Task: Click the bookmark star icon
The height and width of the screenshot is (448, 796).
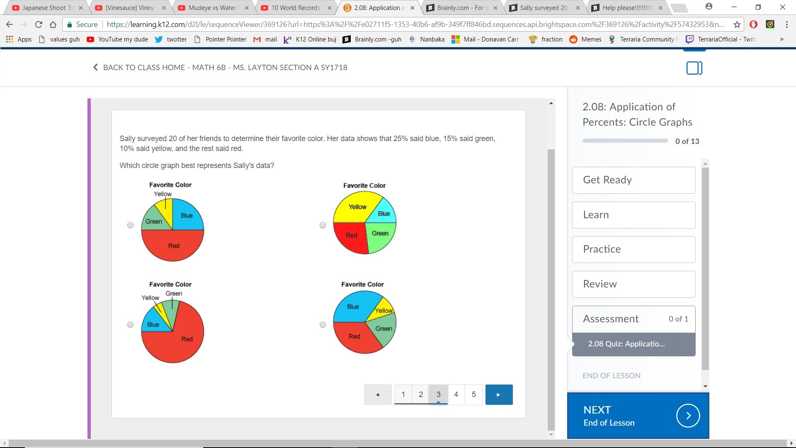Action: pyautogui.click(x=737, y=24)
